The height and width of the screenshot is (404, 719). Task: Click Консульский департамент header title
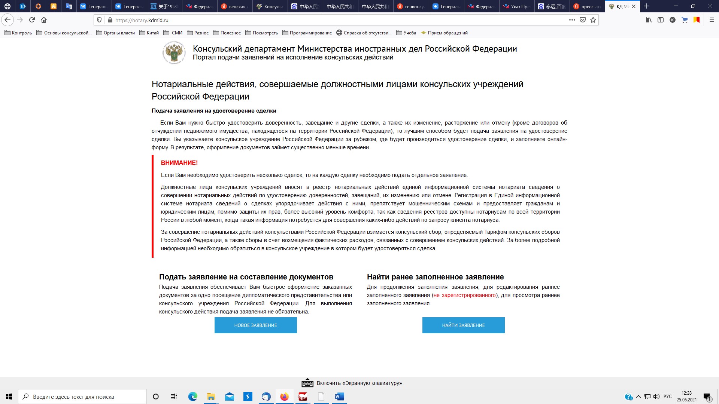coord(355,49)
